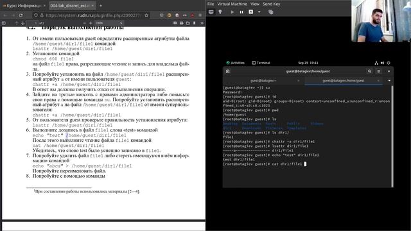Show the VM graphical console
This screenshot has width=411, height=231.
(211, 12)
